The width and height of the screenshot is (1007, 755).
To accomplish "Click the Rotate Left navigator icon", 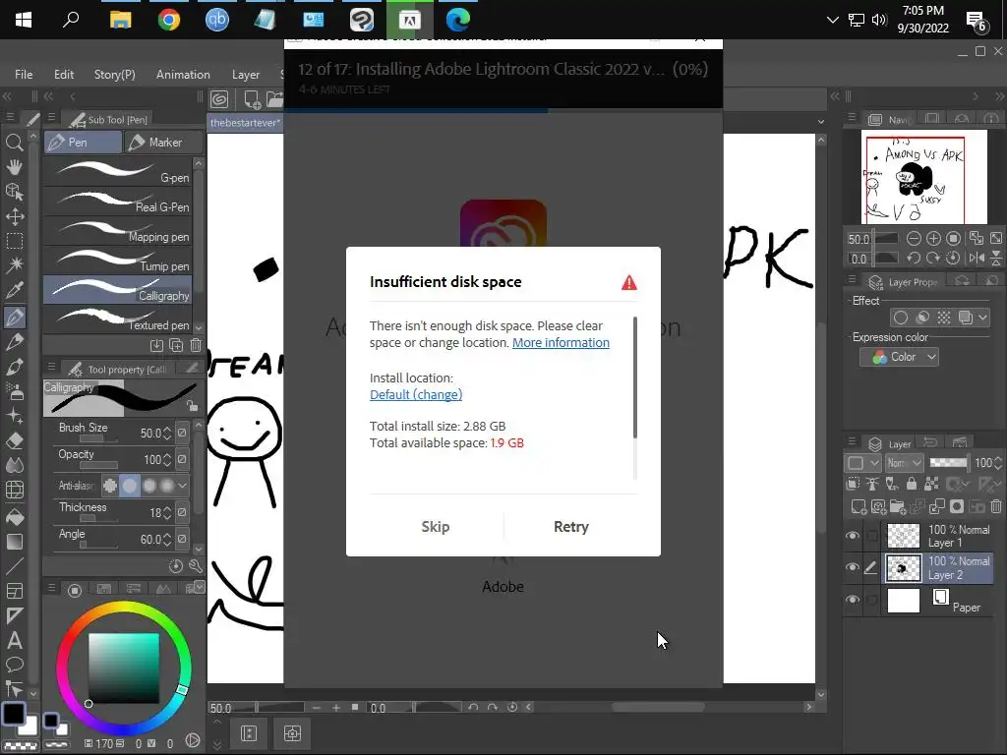I will 914,259.
